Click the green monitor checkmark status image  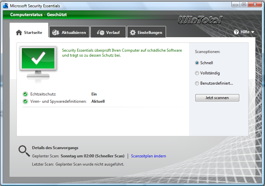tap(38, 65)
